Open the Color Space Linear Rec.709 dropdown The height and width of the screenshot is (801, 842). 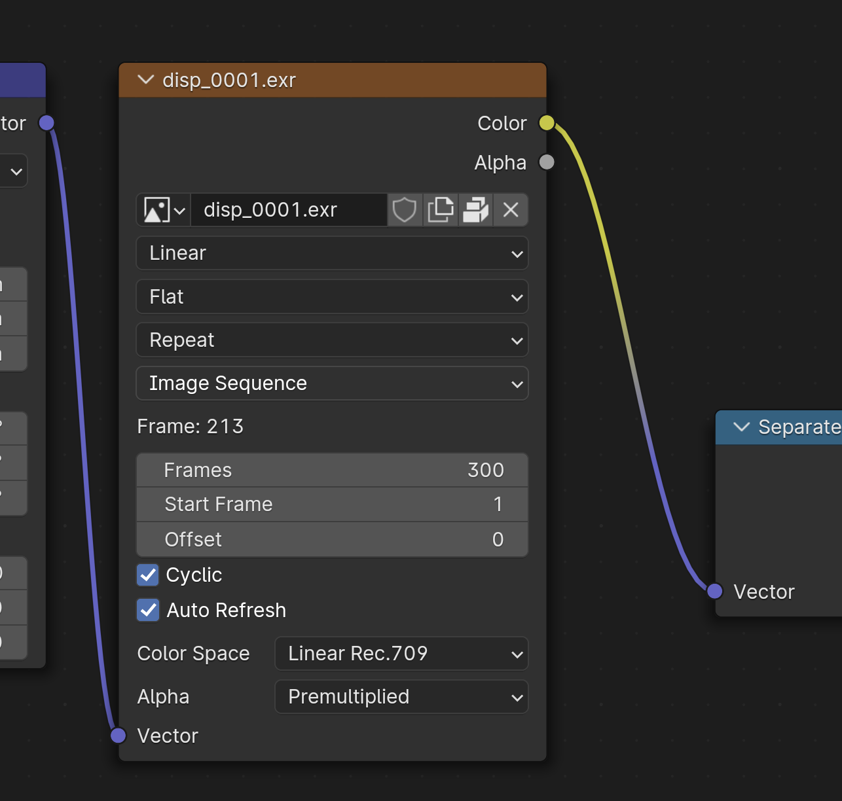pos(401,654)
